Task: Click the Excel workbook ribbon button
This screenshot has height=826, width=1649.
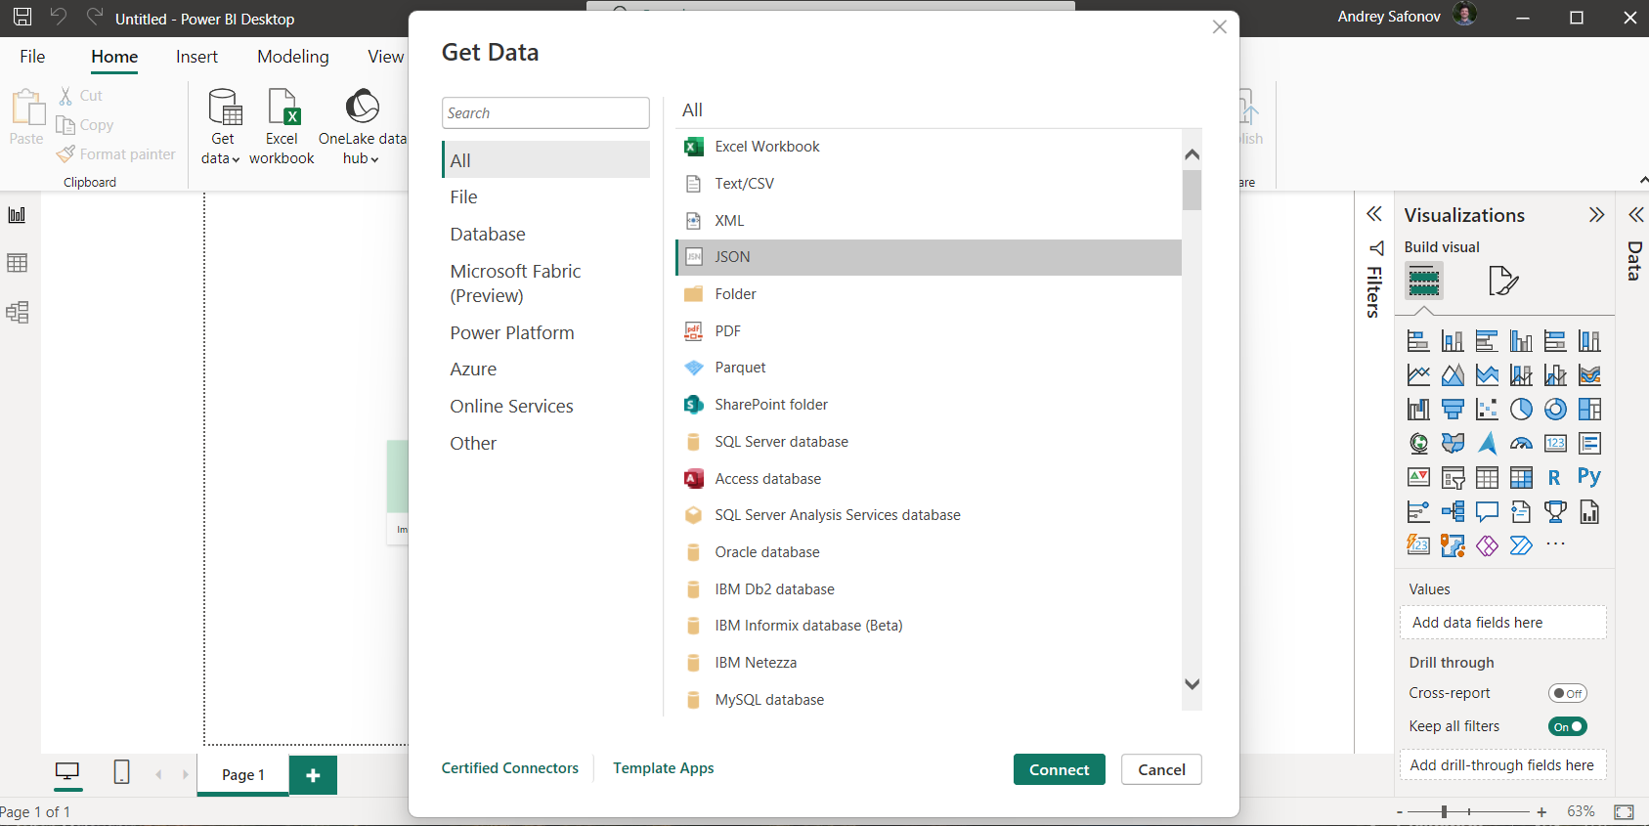Action: pos(282,127)
